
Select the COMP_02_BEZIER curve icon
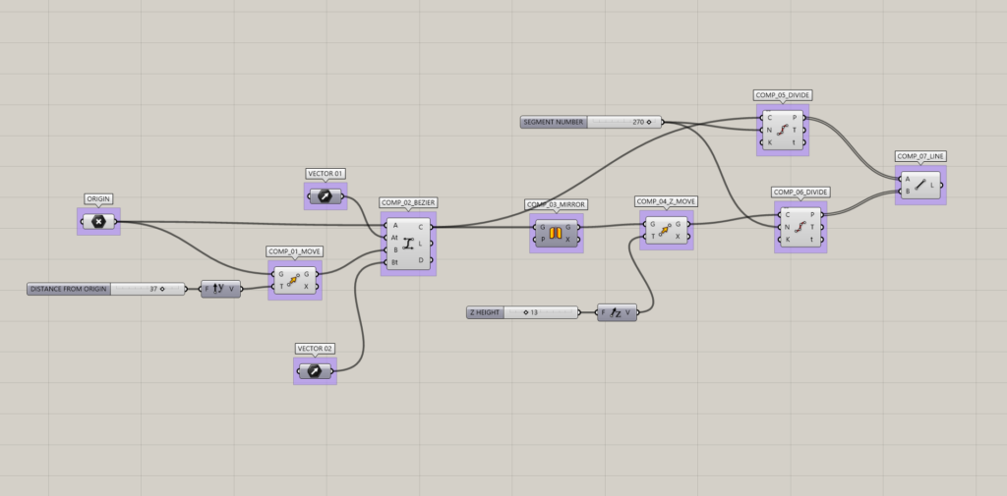(408, 244)
